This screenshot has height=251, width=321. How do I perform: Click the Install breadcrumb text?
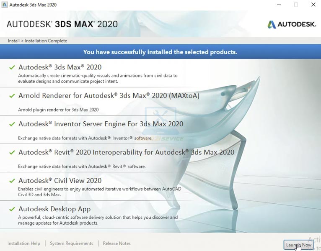click(x=13, y=41)
